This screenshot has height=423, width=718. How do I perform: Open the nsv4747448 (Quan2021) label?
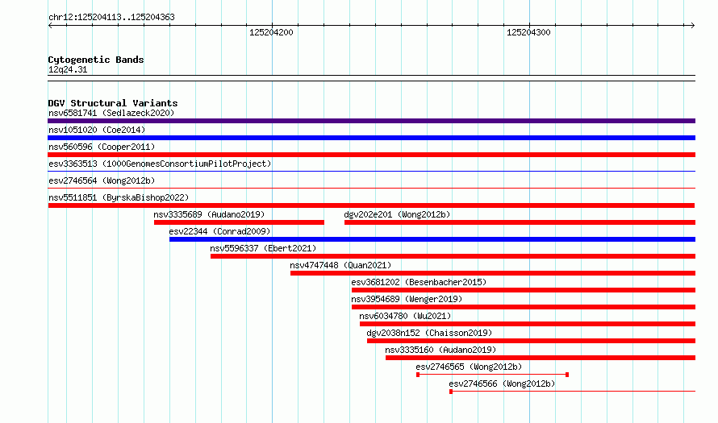pos(340,265)
